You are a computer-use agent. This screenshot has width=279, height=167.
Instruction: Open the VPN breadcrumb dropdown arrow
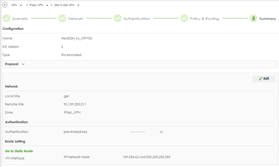pyautogui.click(x=21, y=5)
